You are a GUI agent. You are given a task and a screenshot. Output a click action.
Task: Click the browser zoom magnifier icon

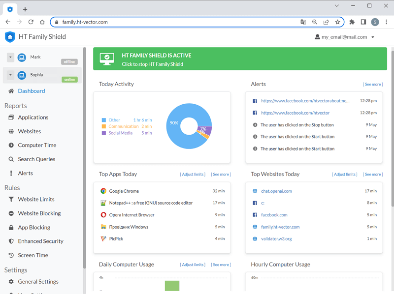(315, 22)
